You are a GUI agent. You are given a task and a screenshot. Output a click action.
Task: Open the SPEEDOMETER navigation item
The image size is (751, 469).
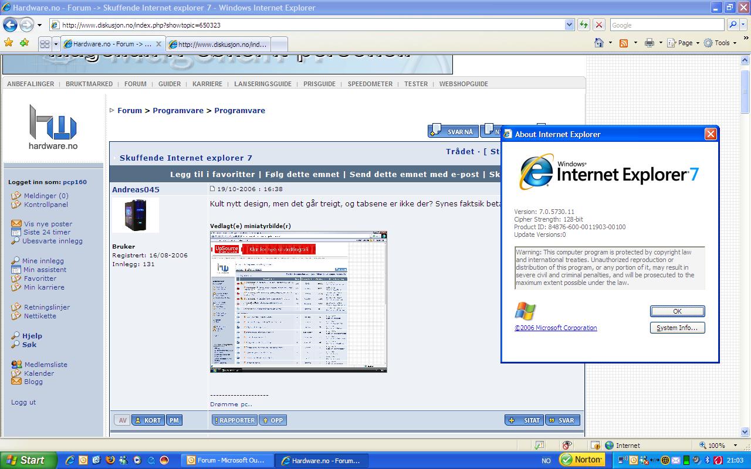click(370, 84)
